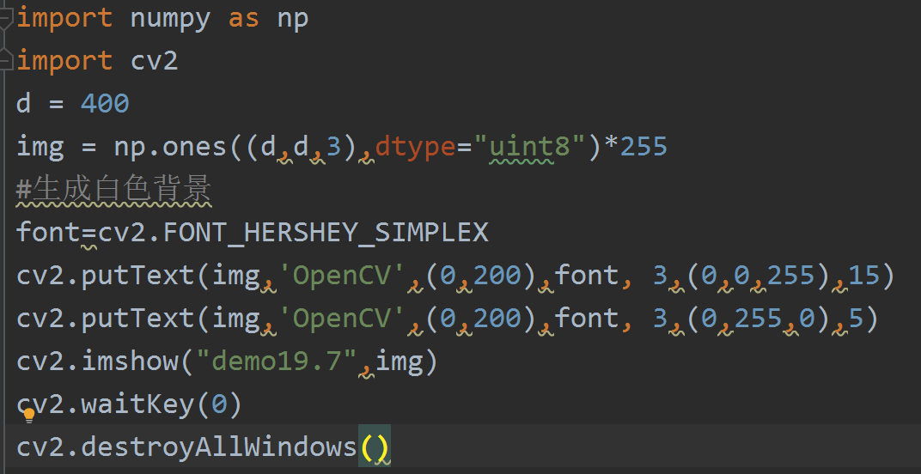Click 'destroyAllWindows' method name

[218, 447]
